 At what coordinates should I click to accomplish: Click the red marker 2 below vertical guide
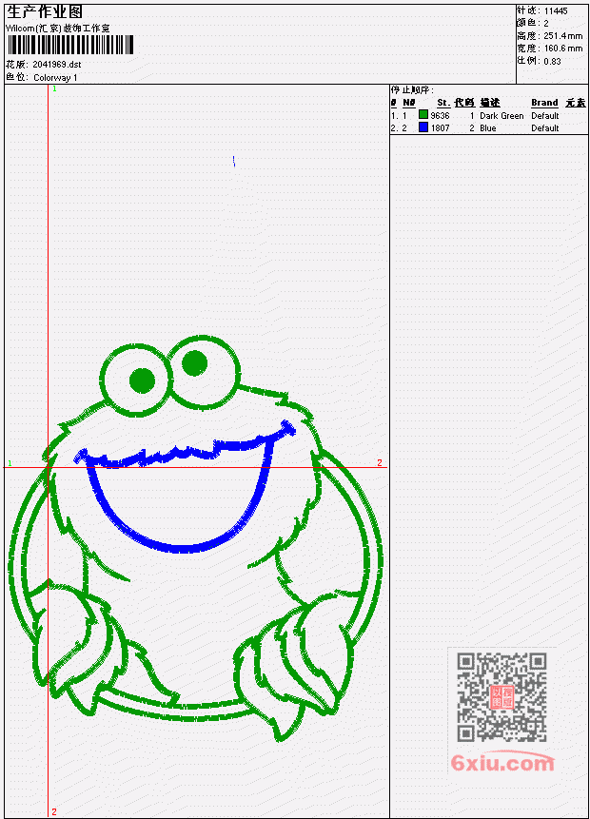[54, 812]
